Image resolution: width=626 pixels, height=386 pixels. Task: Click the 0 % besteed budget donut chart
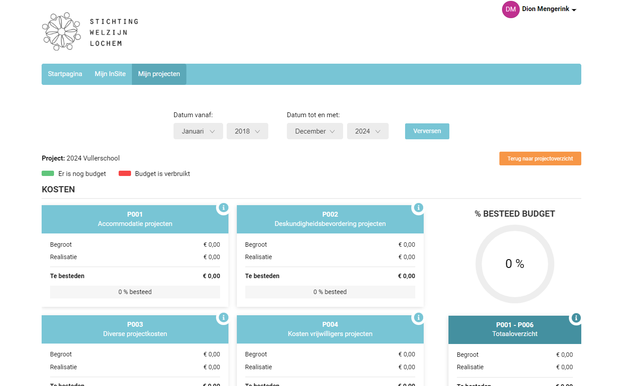[514, 264]
